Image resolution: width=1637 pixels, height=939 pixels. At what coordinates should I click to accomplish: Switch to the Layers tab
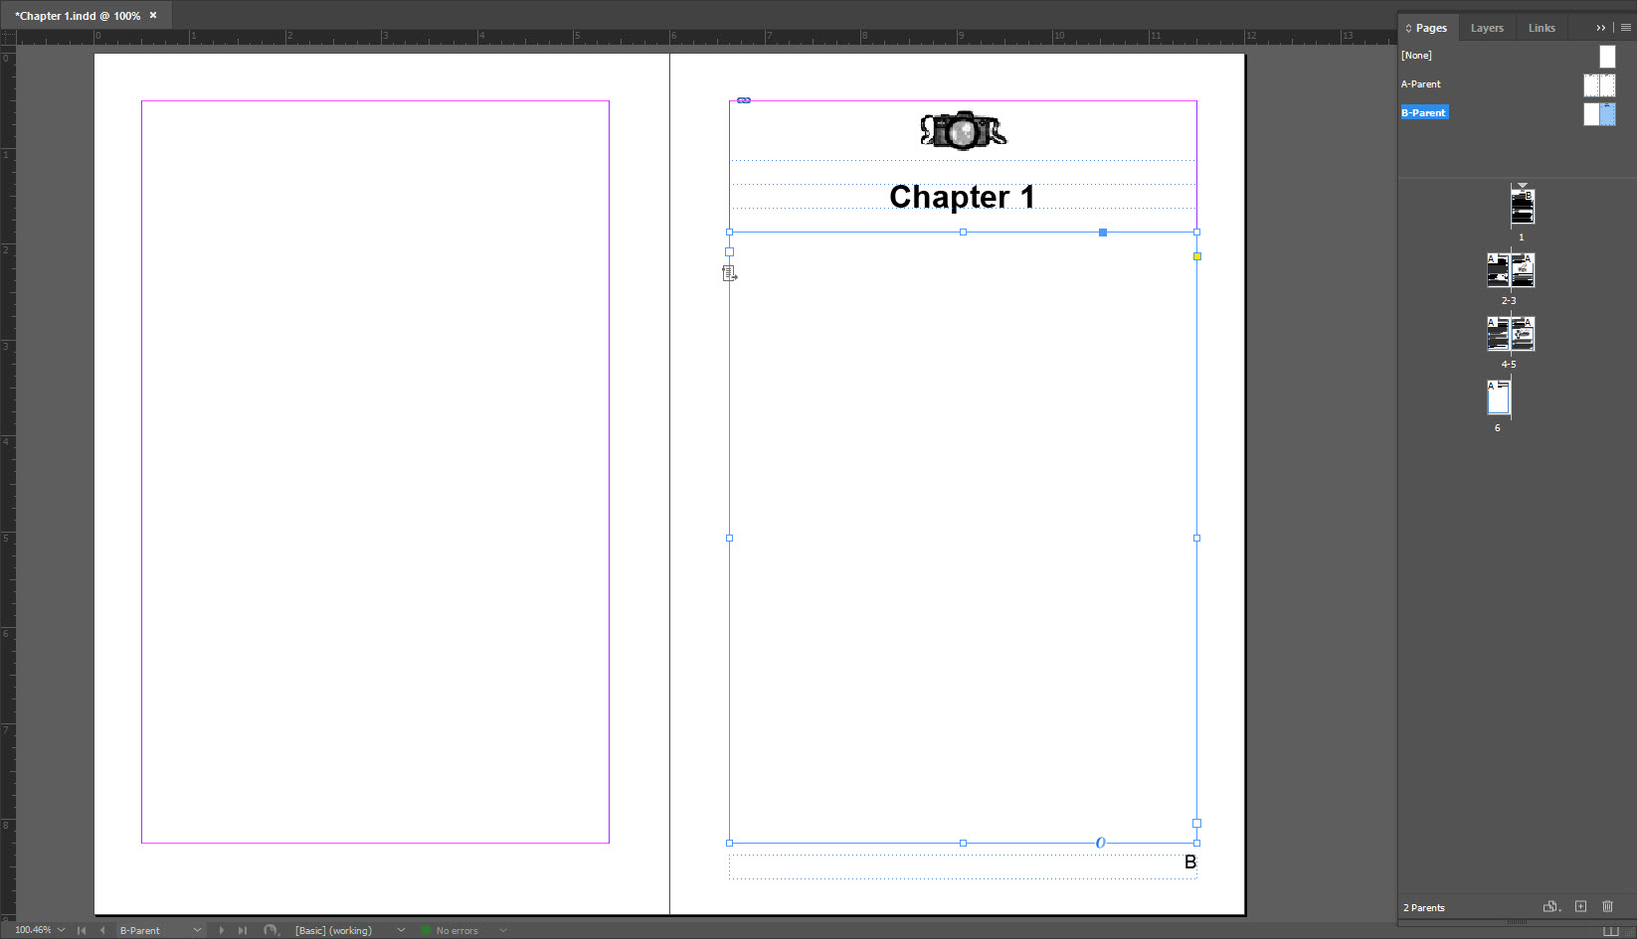tap(1487, 27)
